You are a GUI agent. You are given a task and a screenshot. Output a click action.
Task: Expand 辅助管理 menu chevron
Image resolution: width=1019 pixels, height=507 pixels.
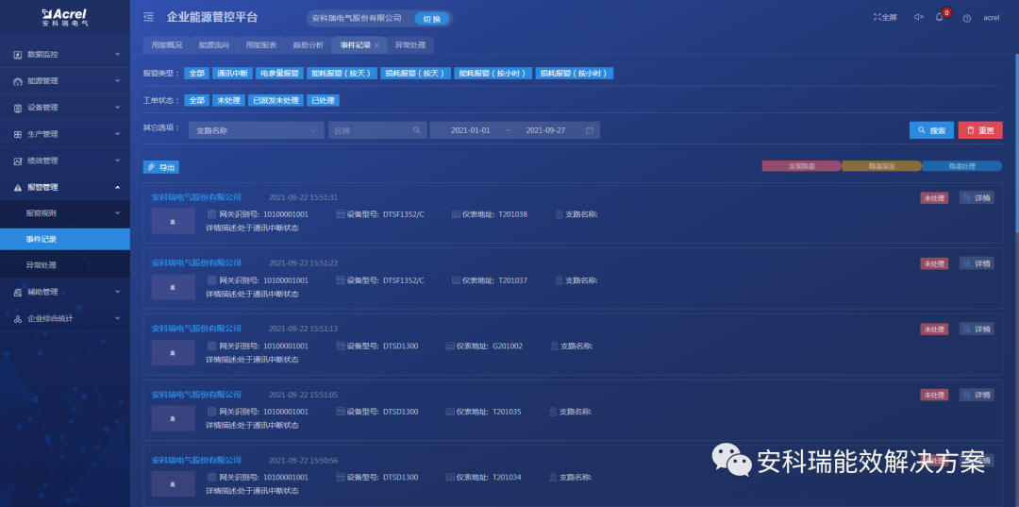click(118, 292)
